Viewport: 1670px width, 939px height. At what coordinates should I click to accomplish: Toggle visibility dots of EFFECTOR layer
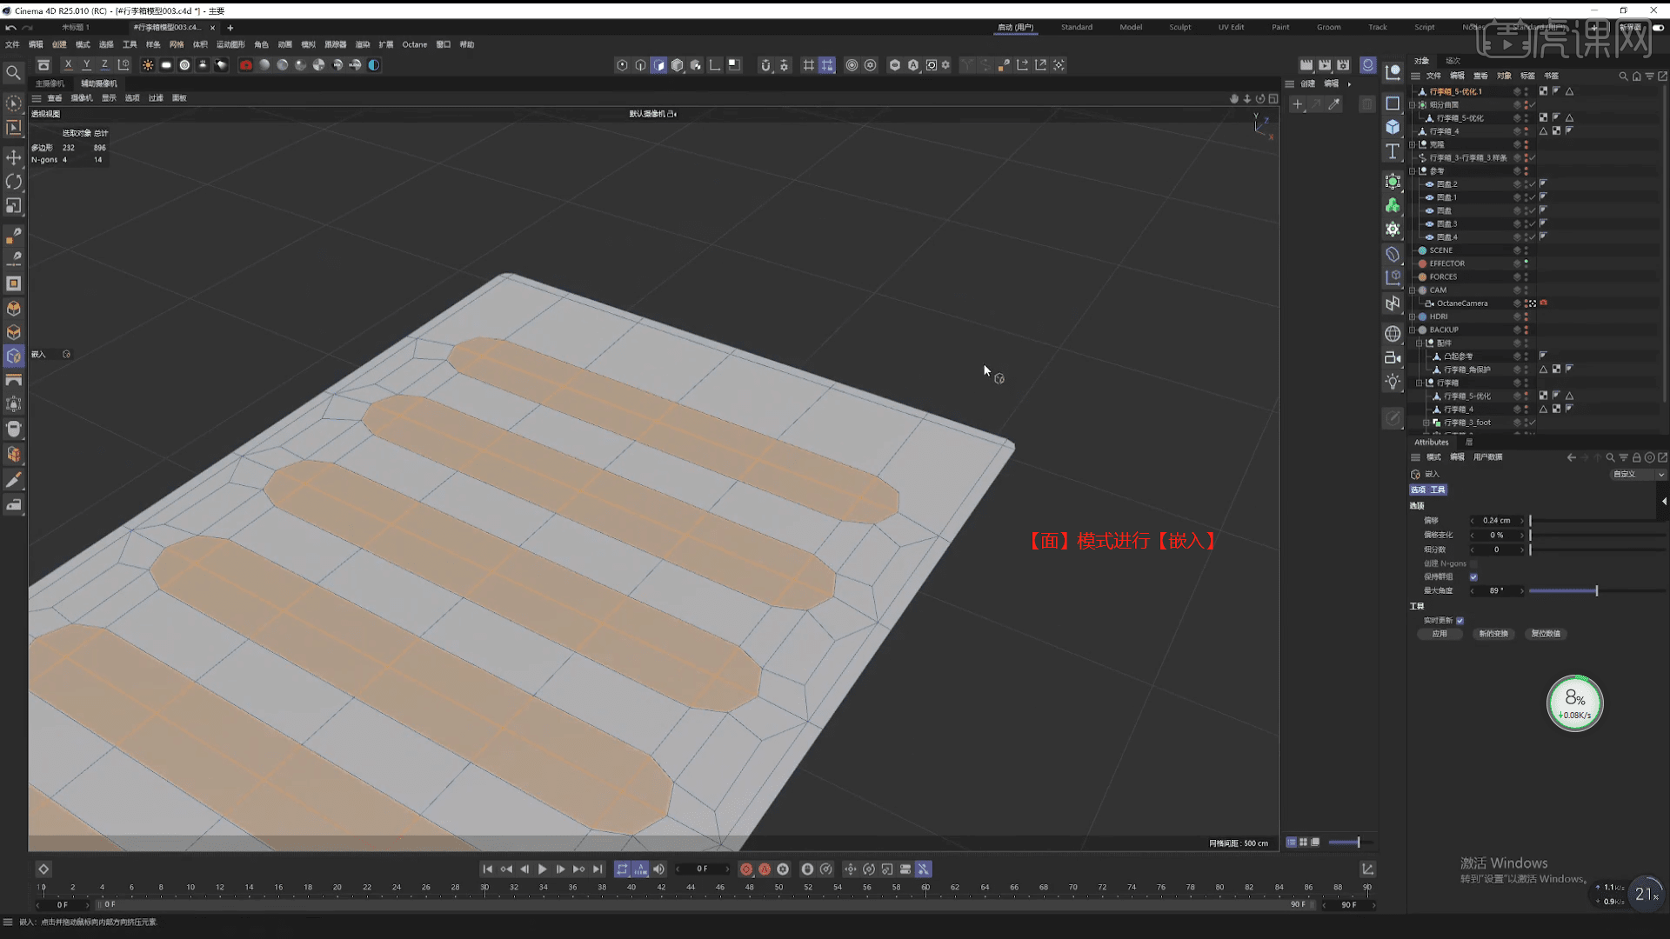pos(1526,263)
